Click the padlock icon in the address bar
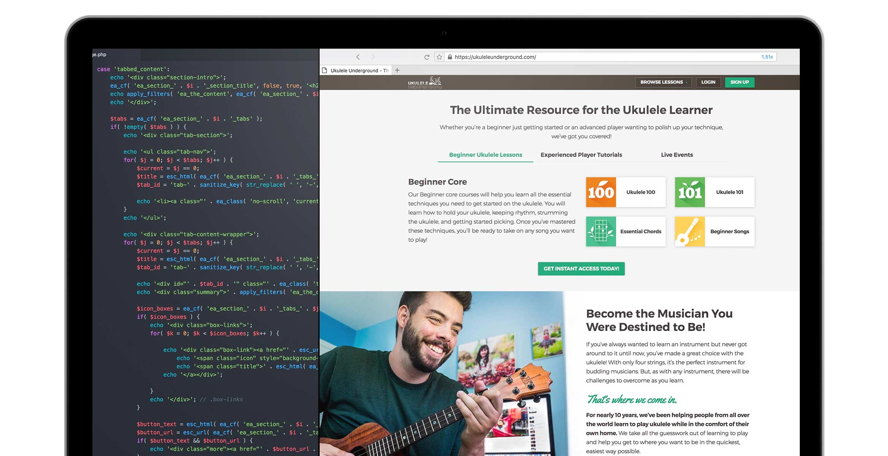 point(450,57)
